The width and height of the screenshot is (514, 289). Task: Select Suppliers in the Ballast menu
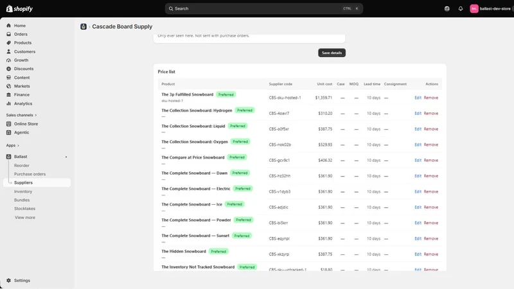point(37,182)
